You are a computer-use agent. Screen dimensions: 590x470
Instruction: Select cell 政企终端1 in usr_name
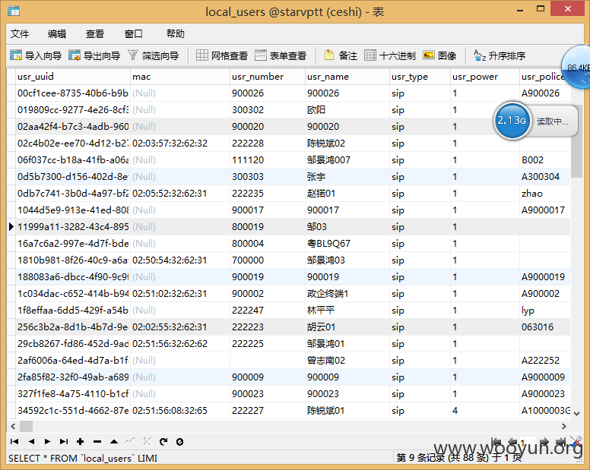coord(347,293)
